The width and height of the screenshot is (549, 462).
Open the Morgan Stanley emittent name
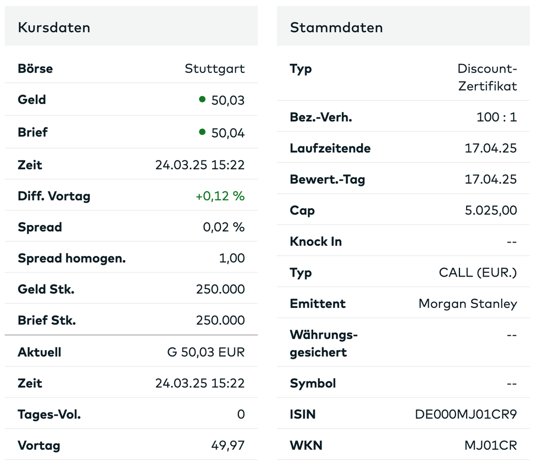click(468, 303)
